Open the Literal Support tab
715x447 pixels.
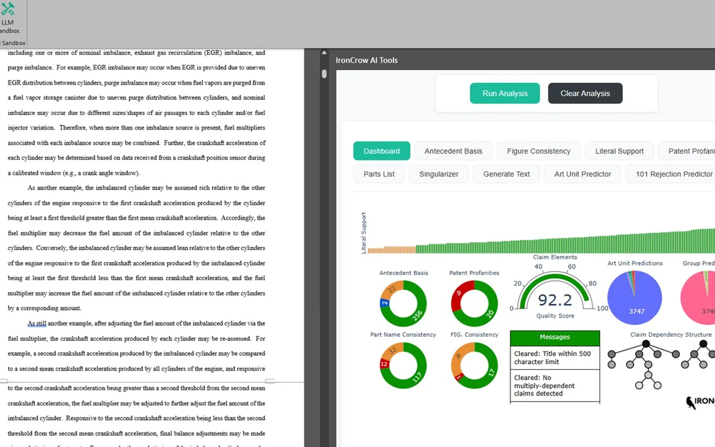point(619,151)
